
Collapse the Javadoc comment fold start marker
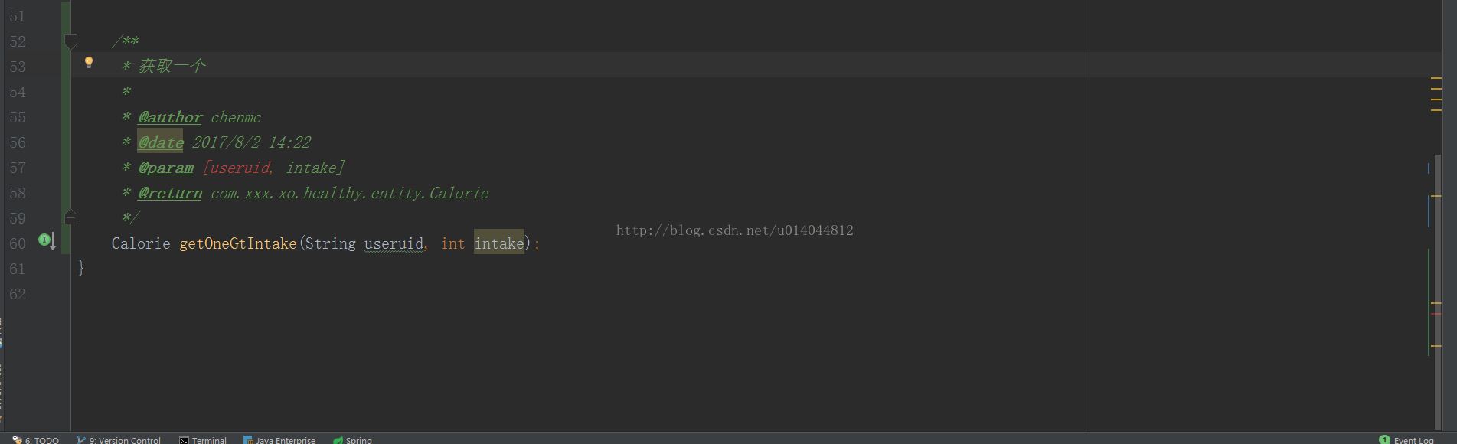click(70, 41)
